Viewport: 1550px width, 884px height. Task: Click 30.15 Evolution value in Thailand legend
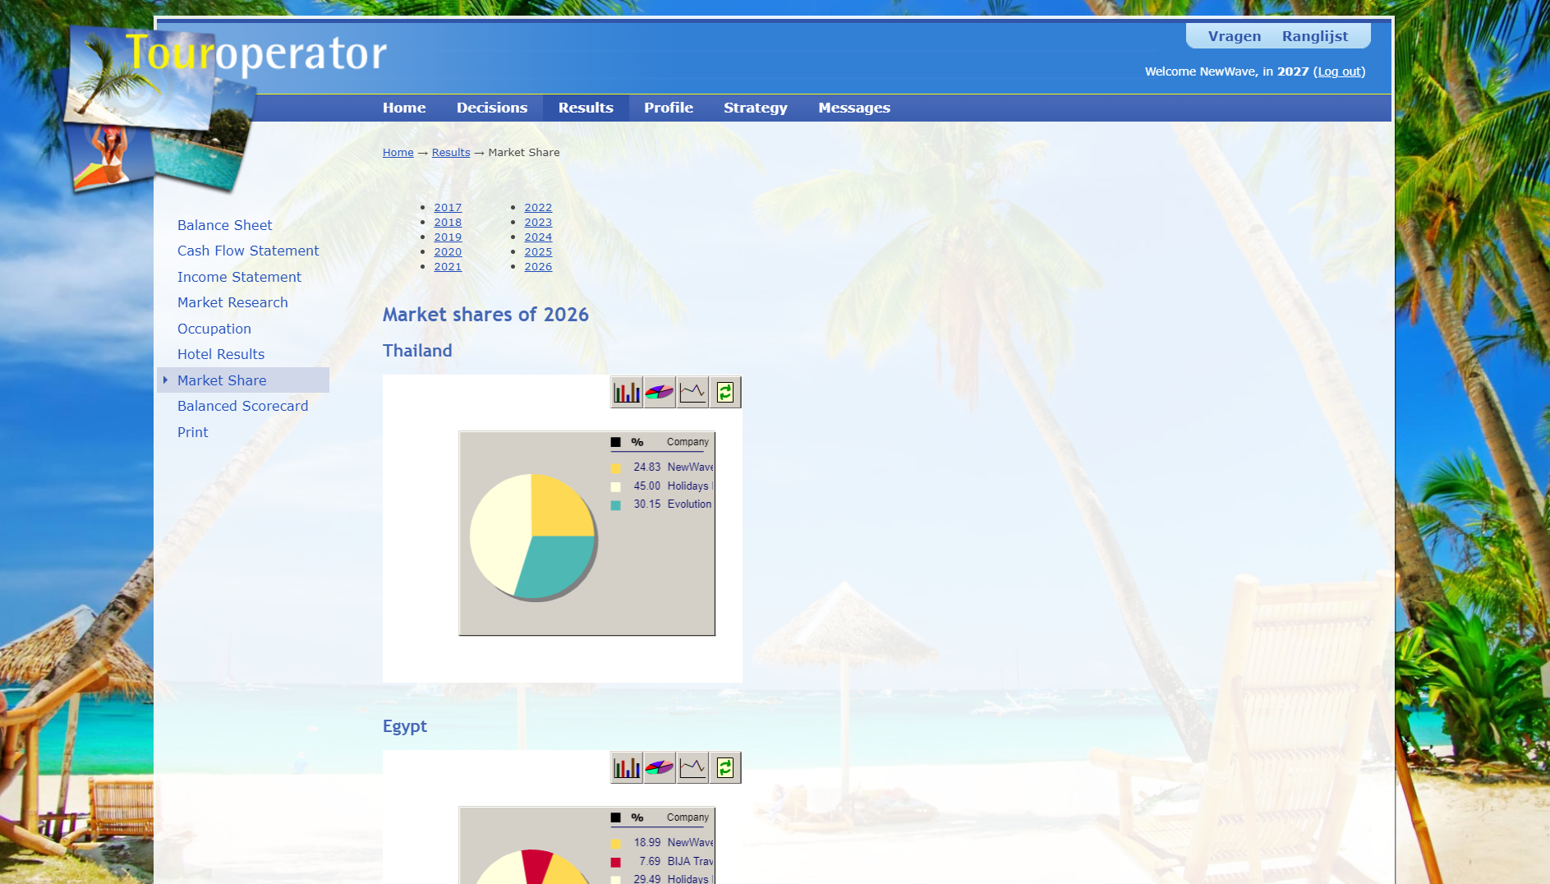pyautogui.click(x=646, y=504)
